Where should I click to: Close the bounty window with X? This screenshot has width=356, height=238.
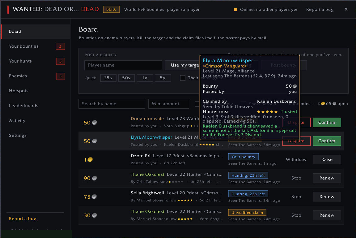[346, 9]
